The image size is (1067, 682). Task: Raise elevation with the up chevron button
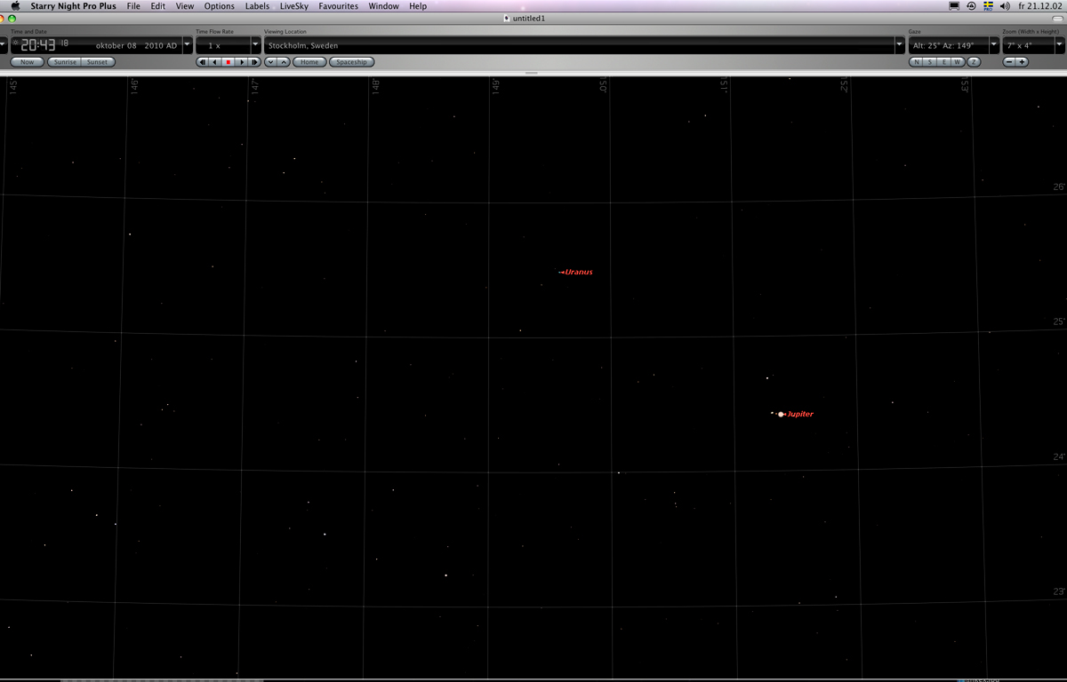pos(284,62)
